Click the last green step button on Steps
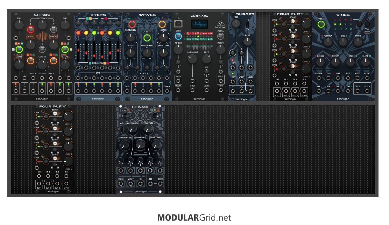Viewport: 389px width, 225px height. [x=118, y=33]
